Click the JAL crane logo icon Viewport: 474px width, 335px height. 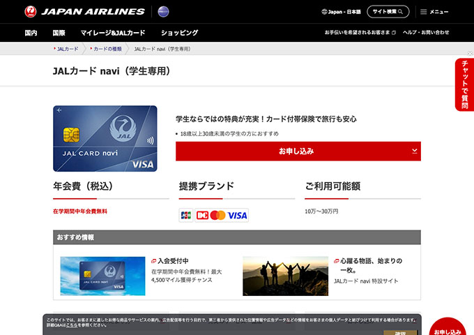tap(31, 11)
